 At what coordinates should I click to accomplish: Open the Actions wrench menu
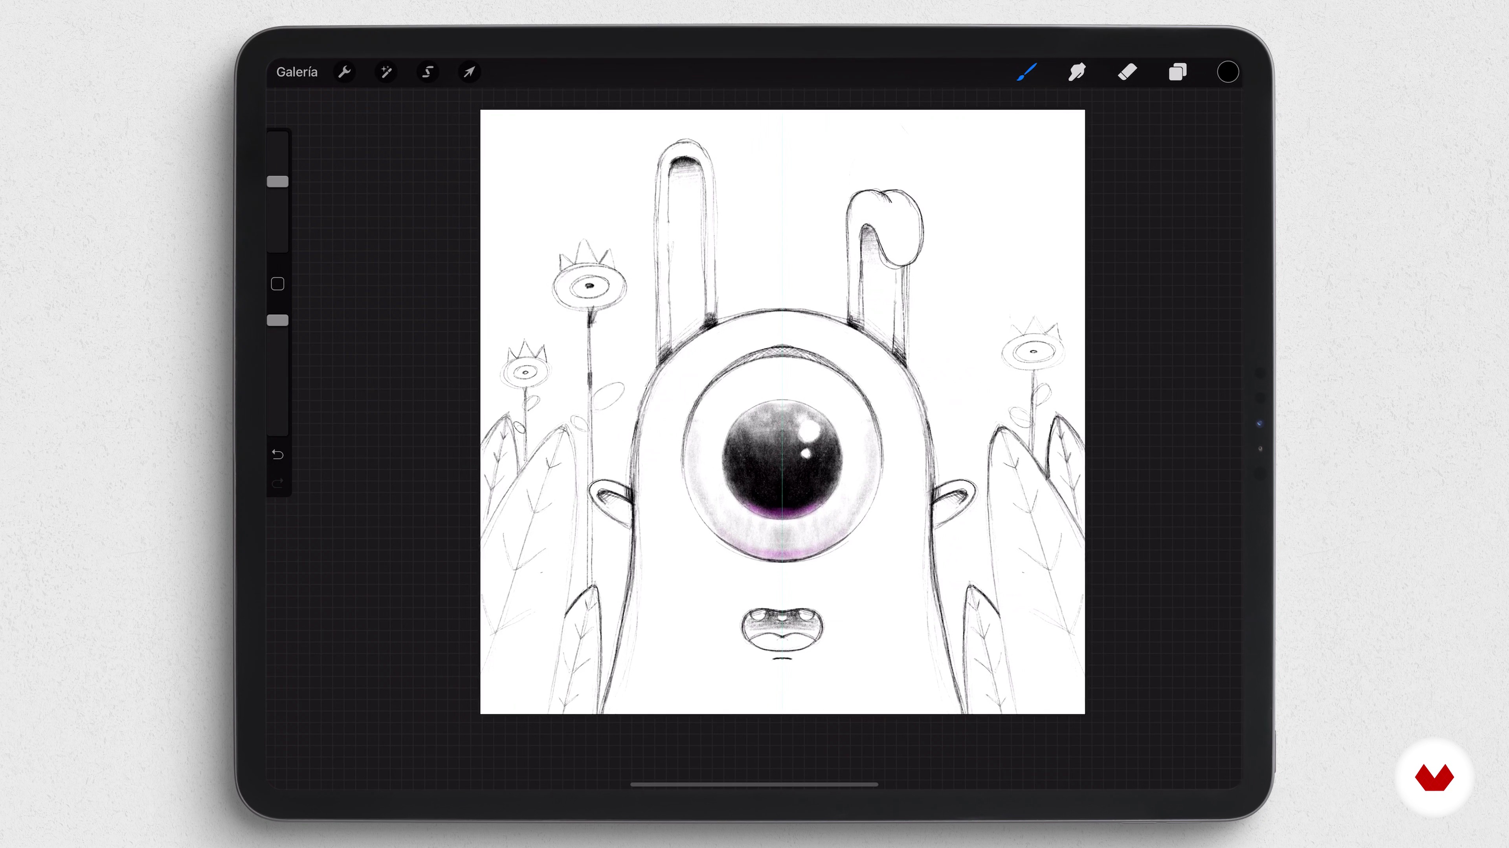tap(345, 72)
